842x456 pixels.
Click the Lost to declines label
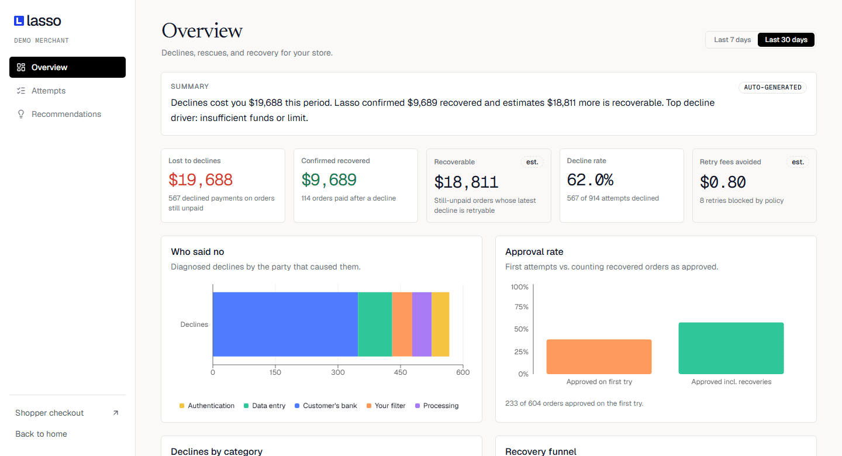coord(195,161)
